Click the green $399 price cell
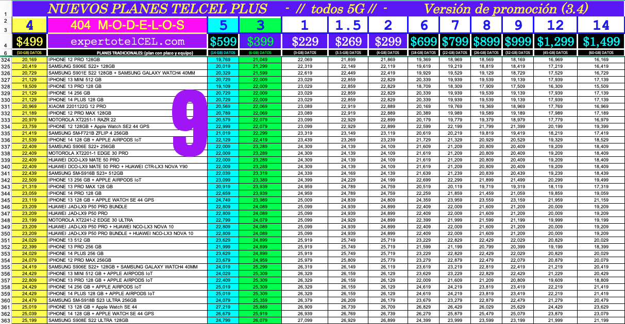Image resolution: width=625 pixels, height=324 pixels. tap(261, 42)
